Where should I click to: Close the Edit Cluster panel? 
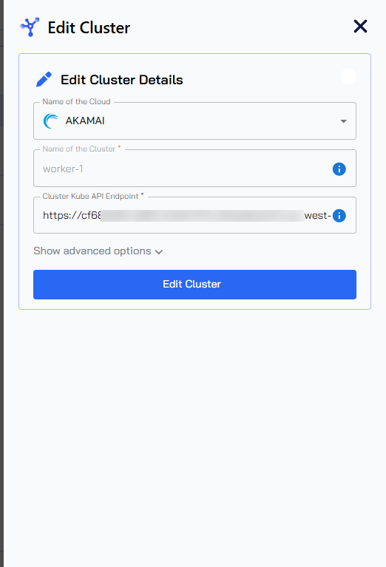360,27
